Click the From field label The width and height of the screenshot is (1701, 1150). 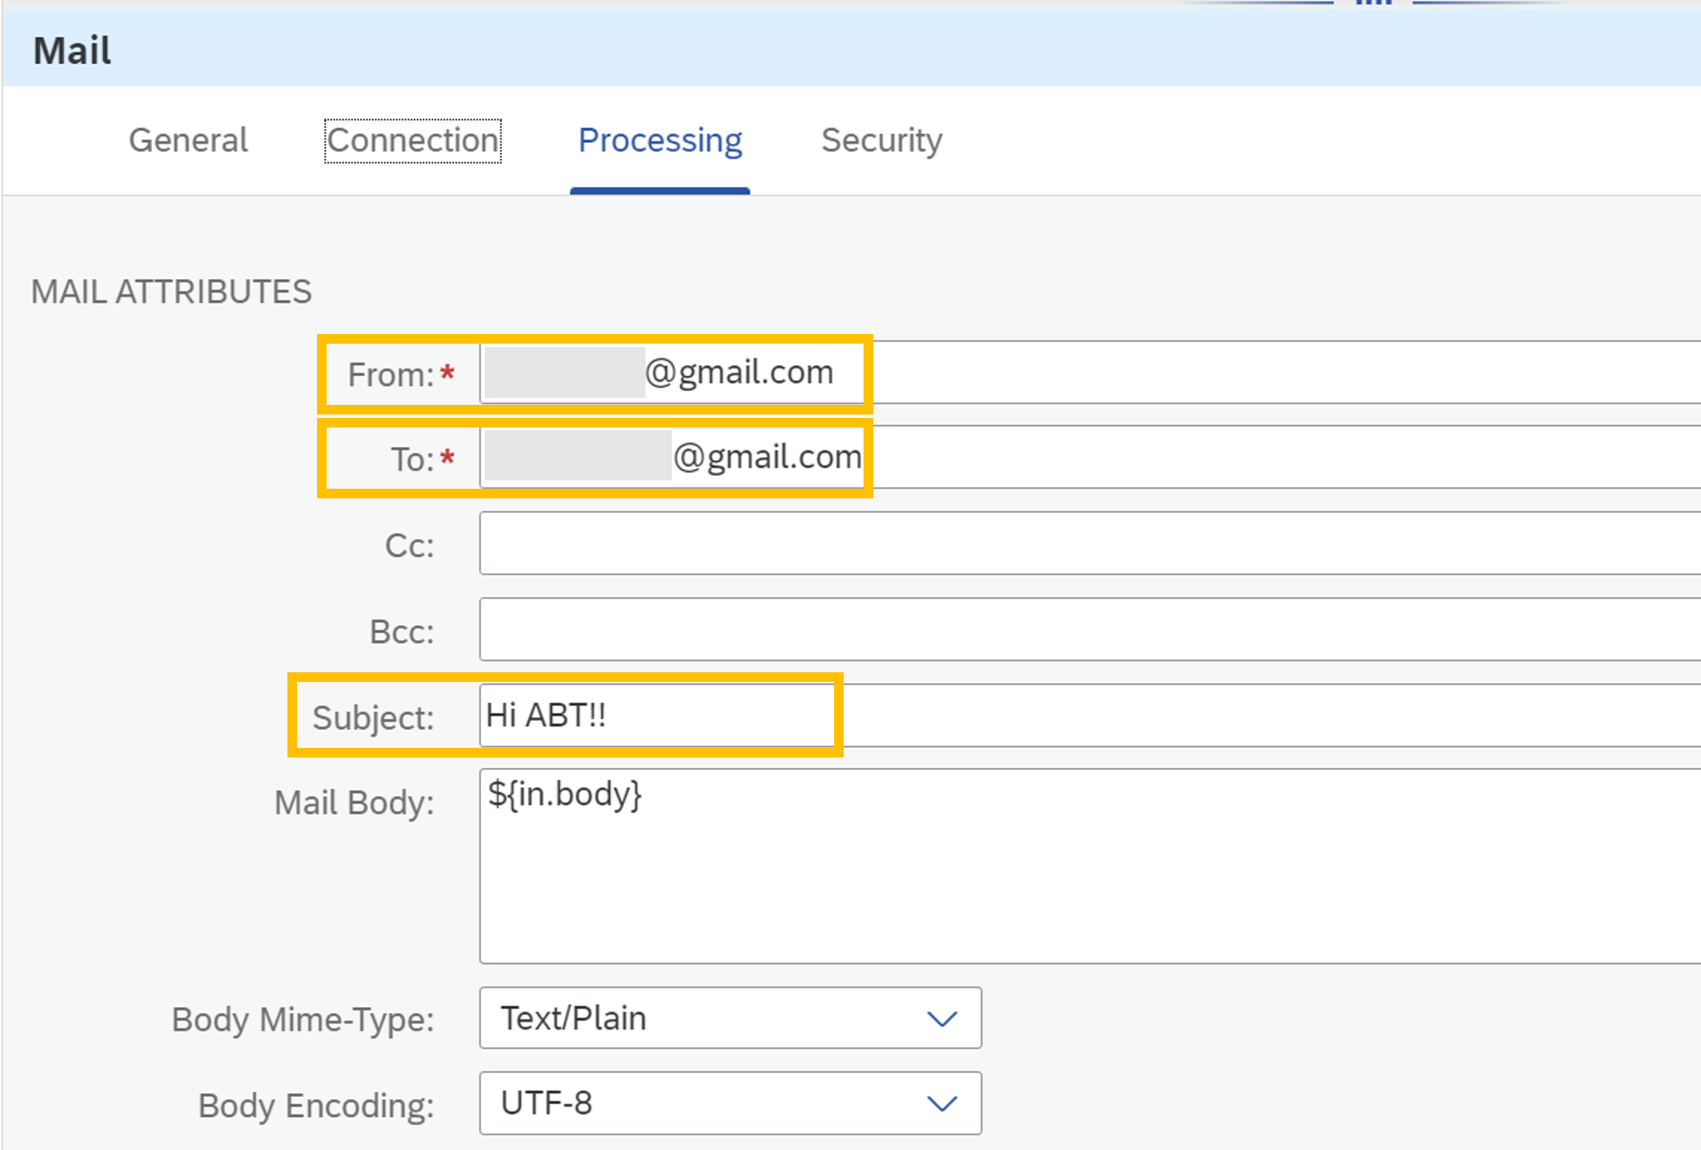click(x=391, y=375)
